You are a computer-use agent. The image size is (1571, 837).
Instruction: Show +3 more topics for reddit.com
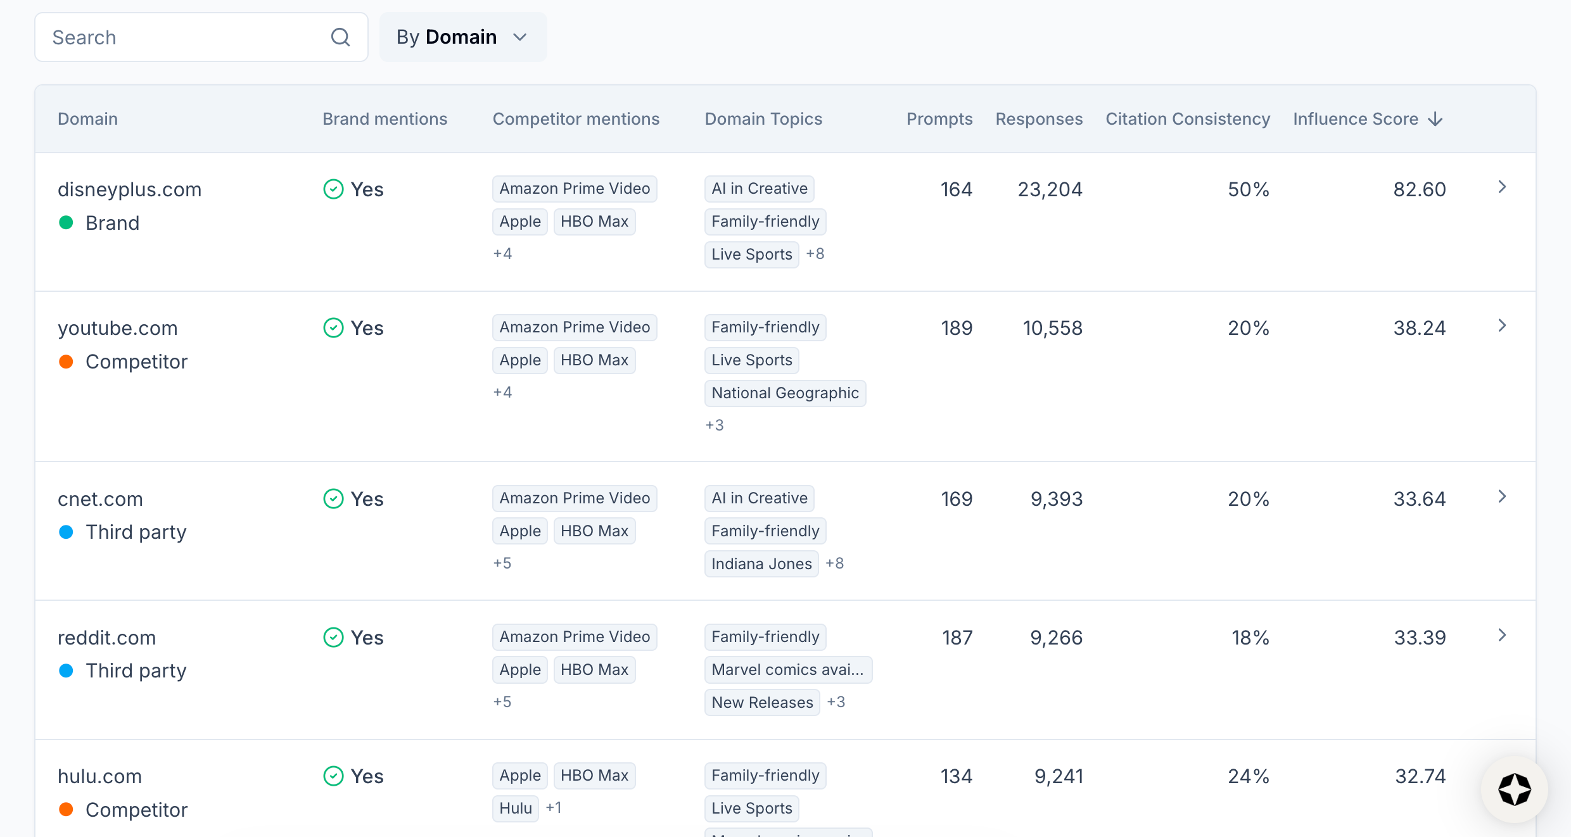click(836, 702)
